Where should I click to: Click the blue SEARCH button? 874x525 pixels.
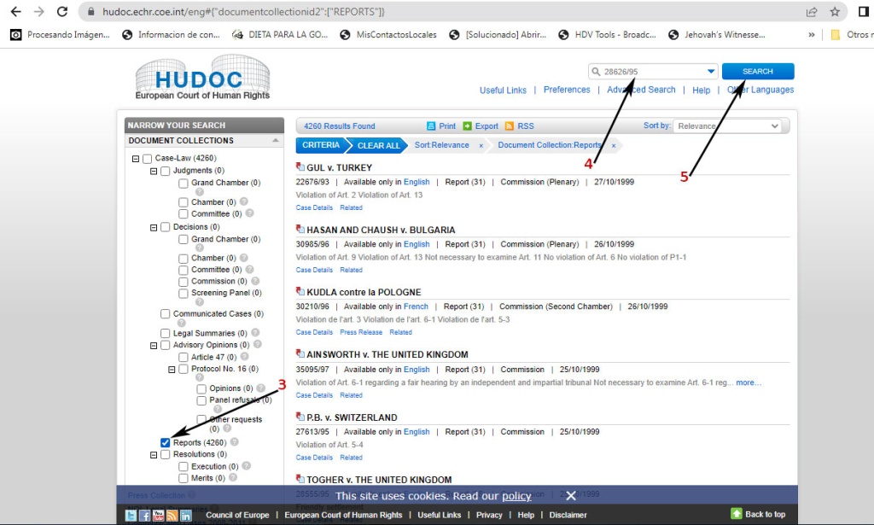758,72
